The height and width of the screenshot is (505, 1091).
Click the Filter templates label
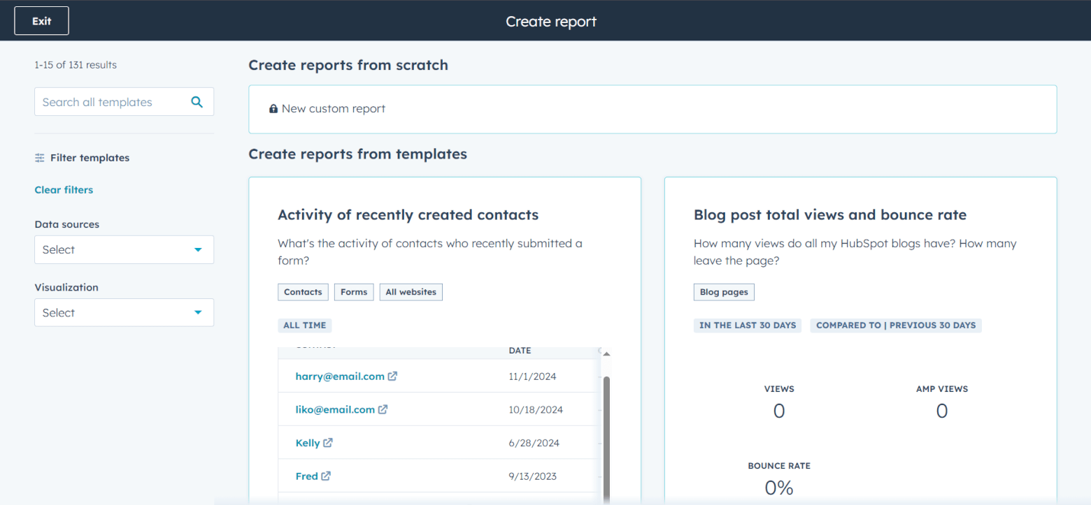[90, 158]
